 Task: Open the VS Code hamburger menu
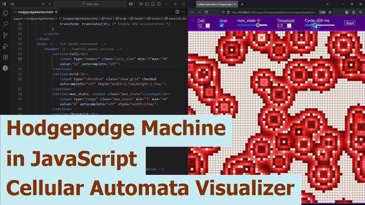pyautogui.click(x=12, y=4)
